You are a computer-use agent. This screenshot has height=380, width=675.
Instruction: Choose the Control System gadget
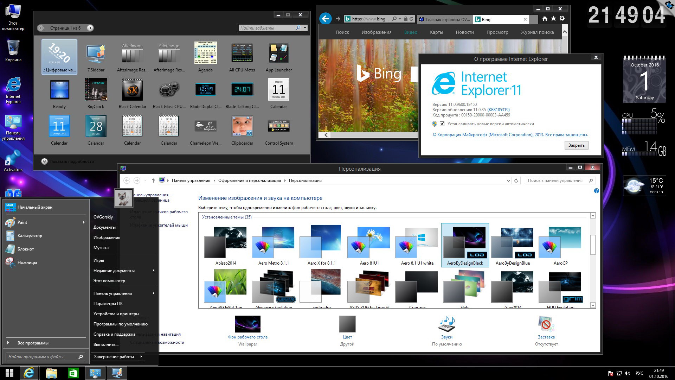point(278,130)
